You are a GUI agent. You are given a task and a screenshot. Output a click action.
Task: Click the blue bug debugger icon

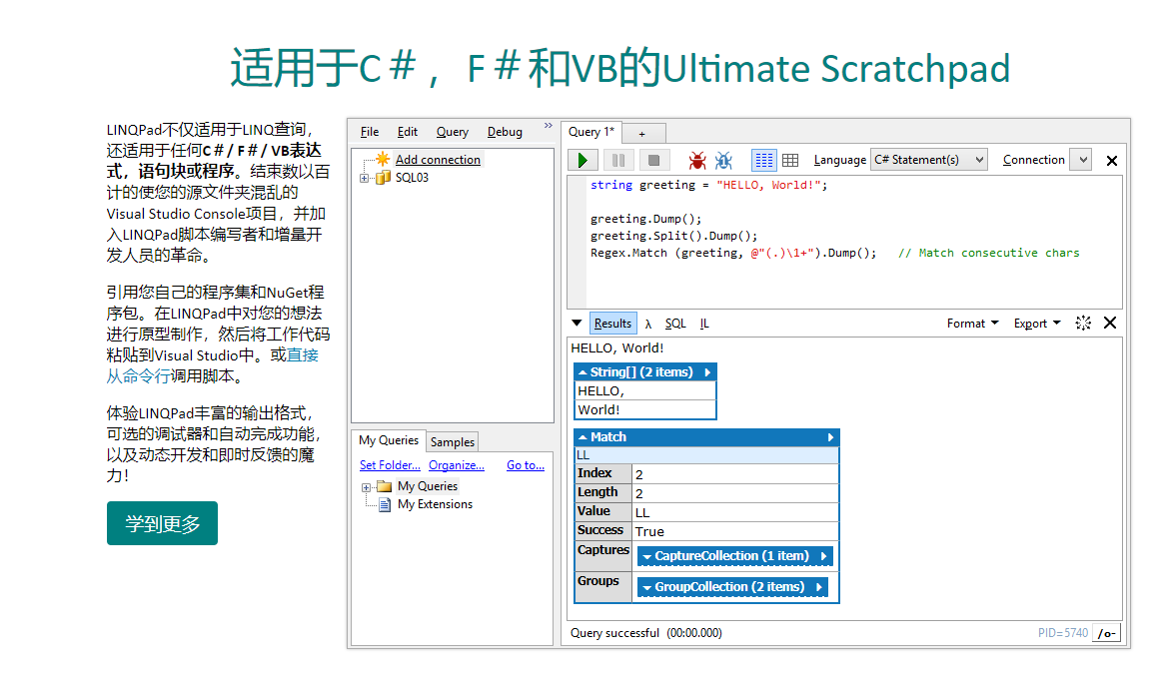(x=723, y=160)
